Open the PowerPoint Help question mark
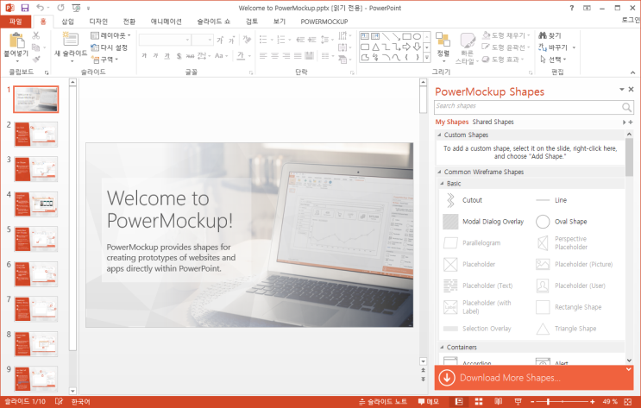Image resolution: width=641 pixels, height=408 pixels. (571, 8)
